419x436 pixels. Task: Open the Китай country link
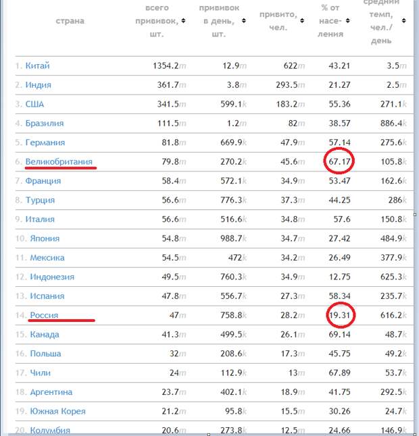[37, 66]
